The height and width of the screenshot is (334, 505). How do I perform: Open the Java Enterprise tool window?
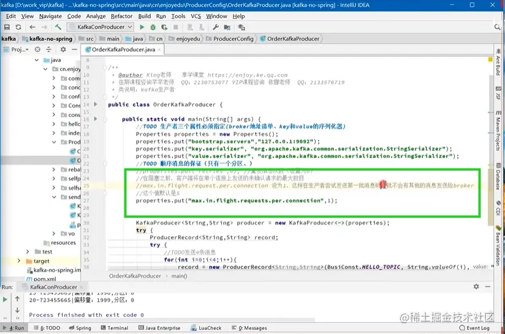click(159, 328)
